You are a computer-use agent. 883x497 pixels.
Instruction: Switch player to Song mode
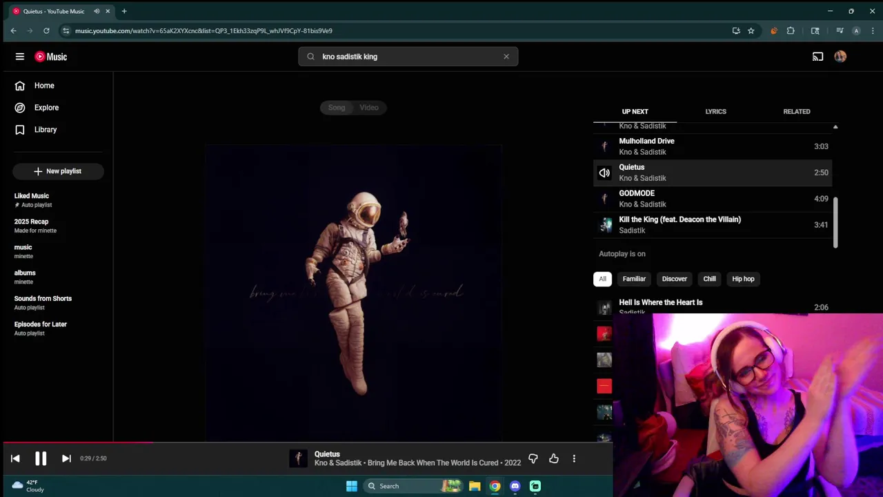click(x=337, y=108)
